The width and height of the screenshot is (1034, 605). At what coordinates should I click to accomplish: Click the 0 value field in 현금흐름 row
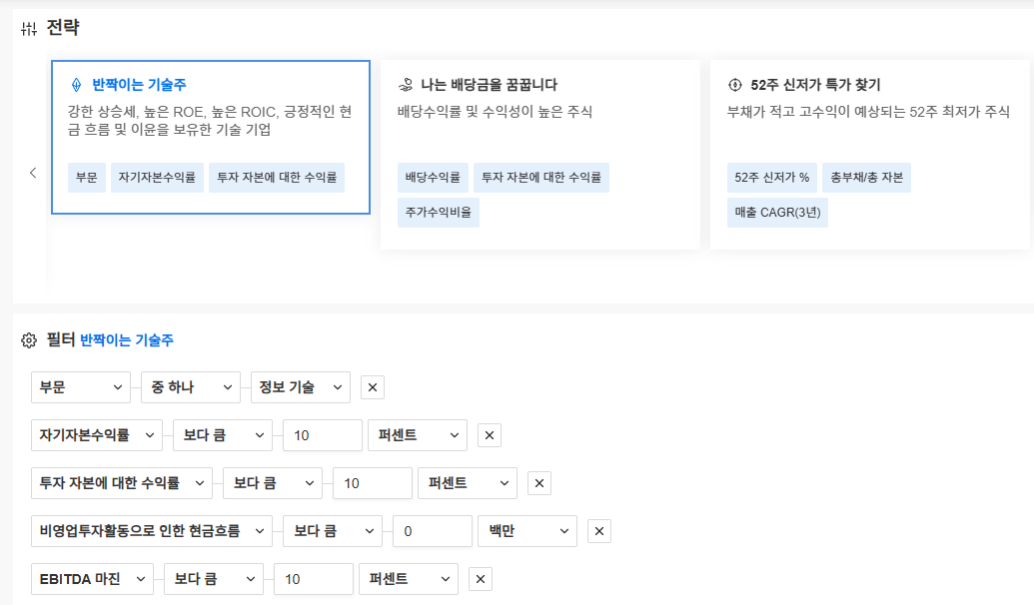pos(433,531)
